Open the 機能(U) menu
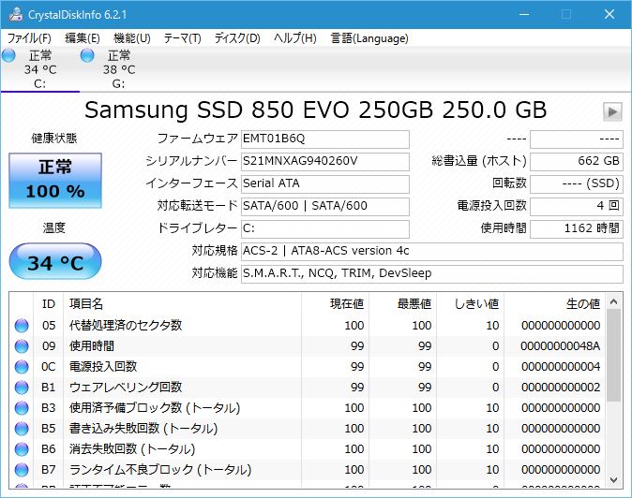The image size is (632, 498). pos(132,38)
